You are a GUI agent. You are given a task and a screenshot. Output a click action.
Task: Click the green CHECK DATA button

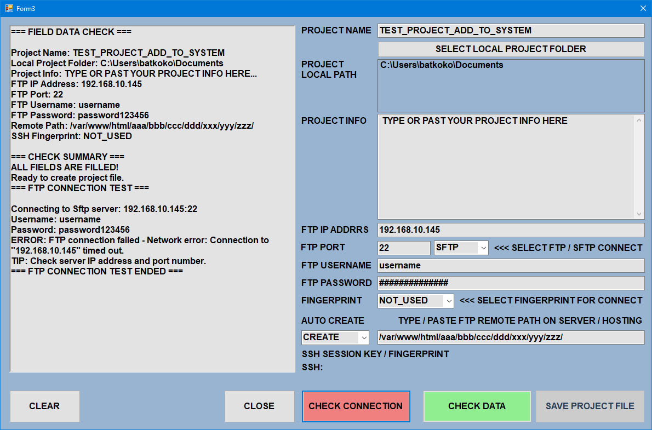coord(477,406)
